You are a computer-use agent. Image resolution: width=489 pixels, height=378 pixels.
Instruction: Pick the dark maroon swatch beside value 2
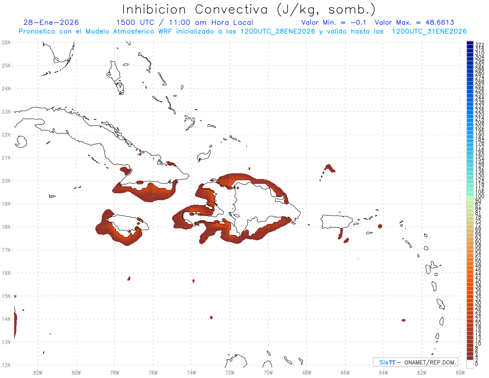click(x=470, y=358)
